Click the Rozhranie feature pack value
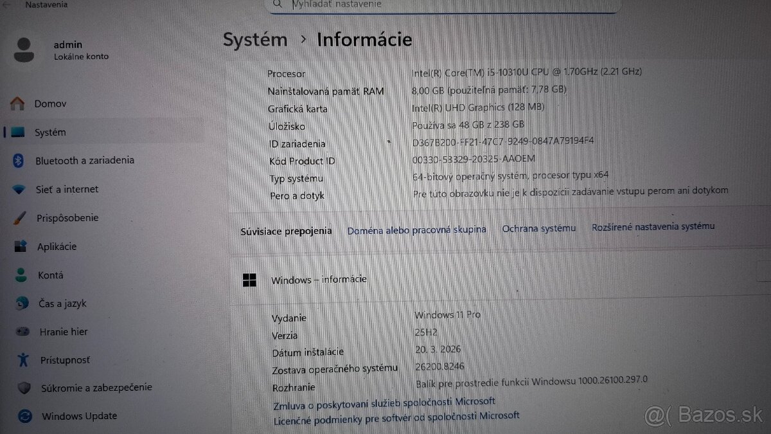 pos(532,382)
